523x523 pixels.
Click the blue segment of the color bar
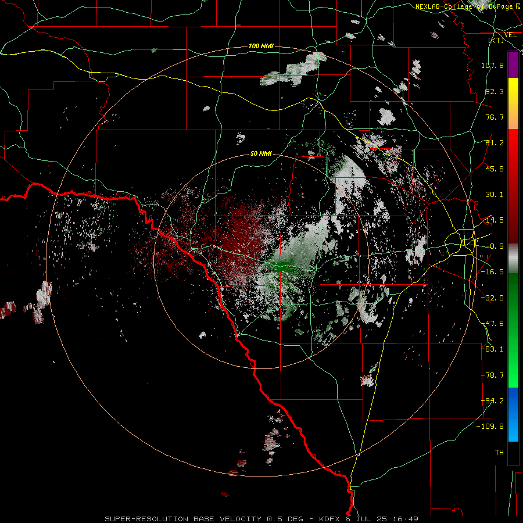click(513, 414)
